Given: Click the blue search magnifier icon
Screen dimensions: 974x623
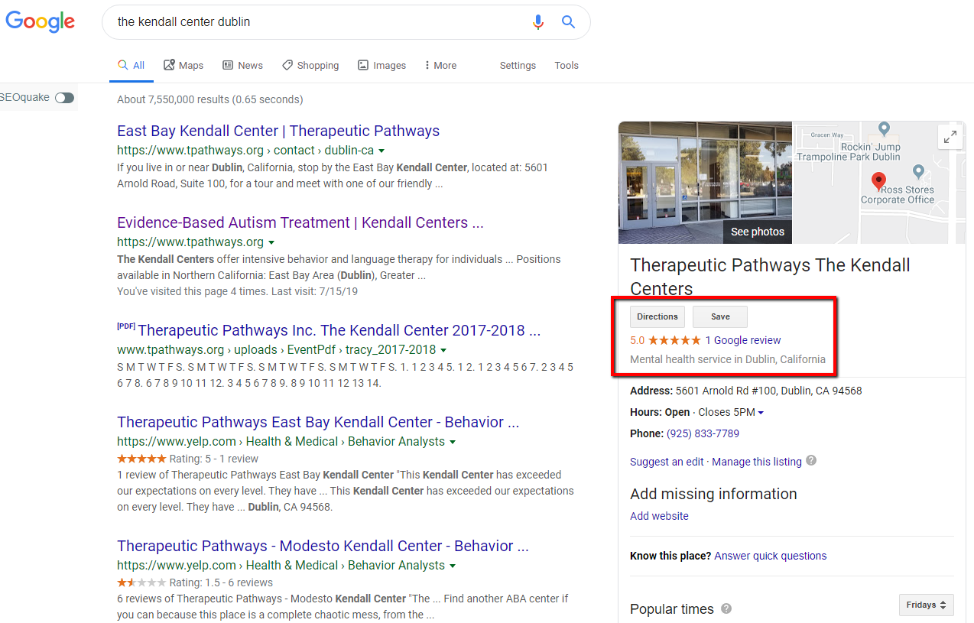Looking at the screenshot, I should click(568, 22).
